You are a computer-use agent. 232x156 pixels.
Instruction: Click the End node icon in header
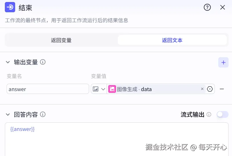(10, 7)
